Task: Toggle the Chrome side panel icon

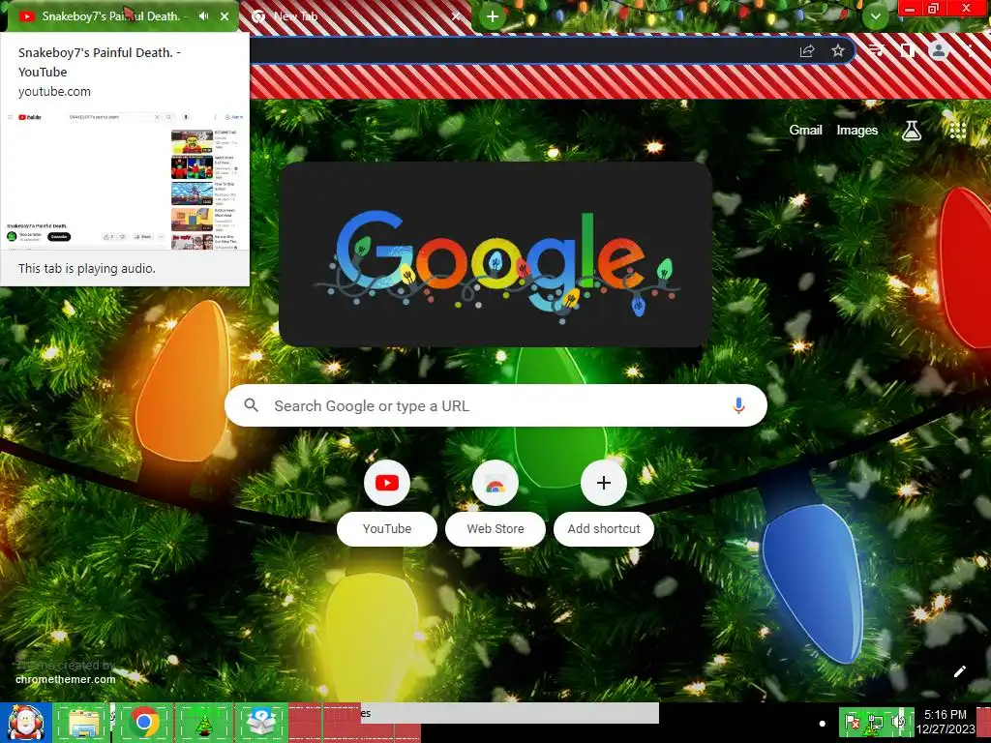Action: (x=908, y=50)
